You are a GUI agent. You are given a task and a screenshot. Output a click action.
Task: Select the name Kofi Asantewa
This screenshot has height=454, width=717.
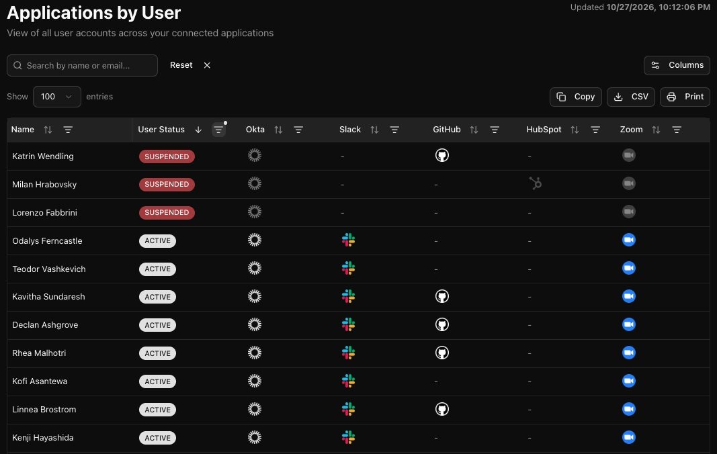(40, 381)
